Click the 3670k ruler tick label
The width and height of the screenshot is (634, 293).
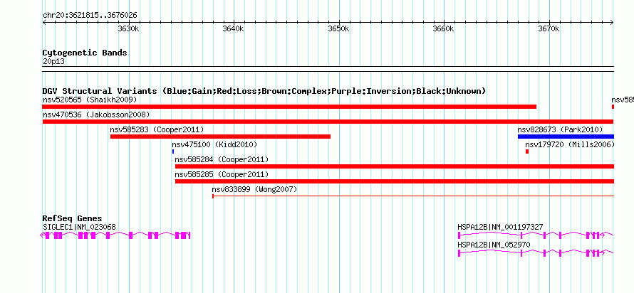[549, 29]
